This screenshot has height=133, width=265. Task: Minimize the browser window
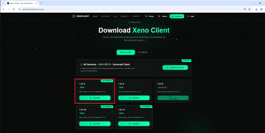(x=254, y=3)
